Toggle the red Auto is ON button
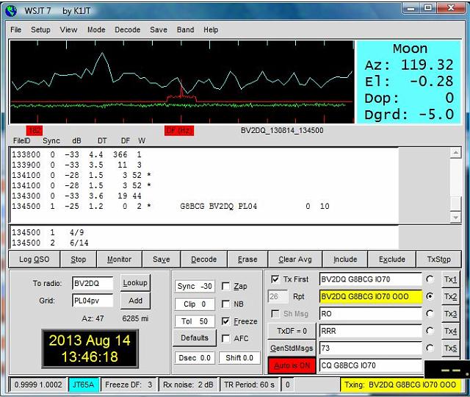 point(292,365)
